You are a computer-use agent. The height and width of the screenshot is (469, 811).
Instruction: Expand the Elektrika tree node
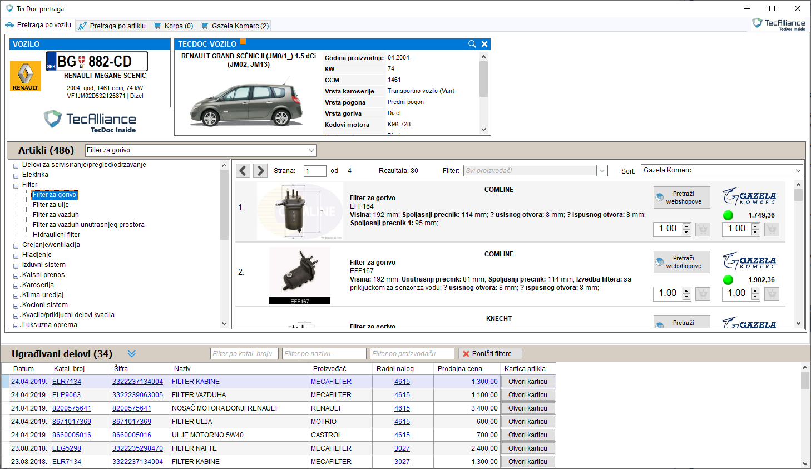pos(16,175)
